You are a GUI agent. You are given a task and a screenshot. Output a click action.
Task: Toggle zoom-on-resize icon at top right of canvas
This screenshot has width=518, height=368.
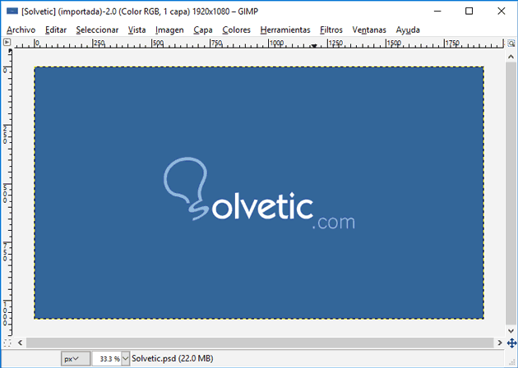click(511, 44)
